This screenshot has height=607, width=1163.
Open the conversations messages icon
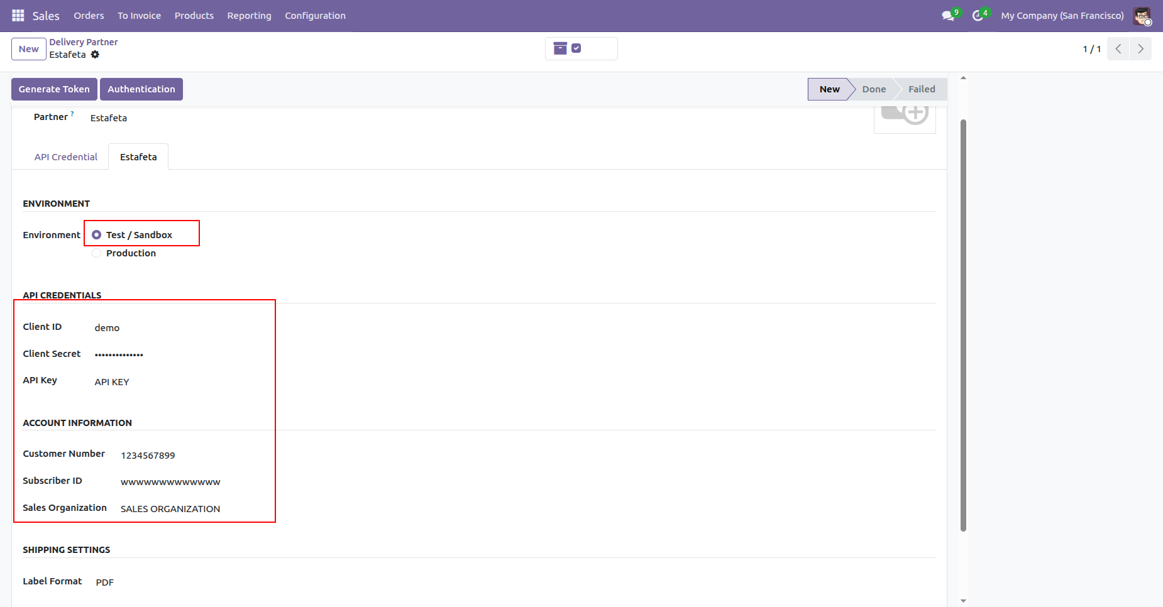coord(949,16)
